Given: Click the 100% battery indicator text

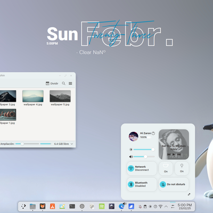Looking at the screenshot, I should click(x=143, y=137).
